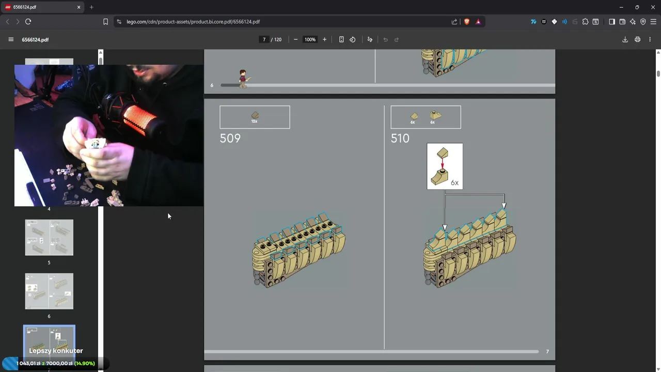Open Brave Shields lion icon

pyautogui.click(x=467, y=22)
